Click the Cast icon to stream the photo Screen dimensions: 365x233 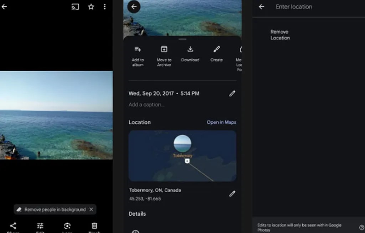coord(75,6)
